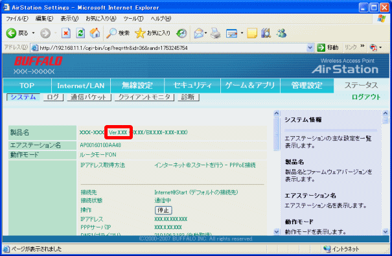This screenshot has width=392, height=256.
Task: Click the main pane scroll-down arrow
Action: pyautogui.click(x=276, y=232)
